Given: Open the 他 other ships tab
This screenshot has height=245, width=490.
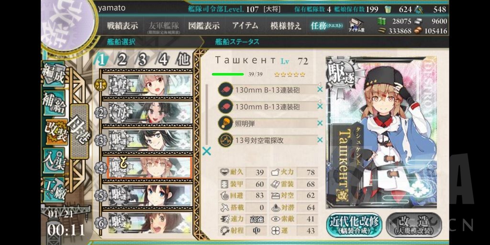Looking at the screenshot, I should [x=183, y=59].
